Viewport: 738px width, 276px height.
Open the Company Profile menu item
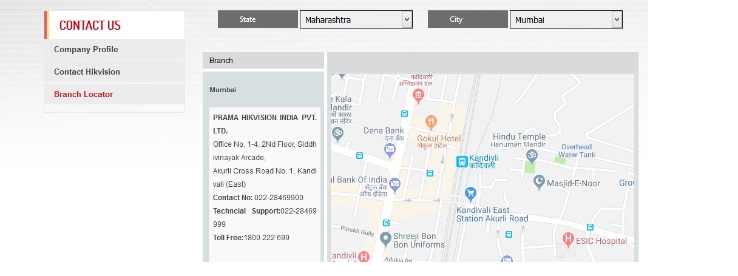pyautogui.click(x=114, y=50)
